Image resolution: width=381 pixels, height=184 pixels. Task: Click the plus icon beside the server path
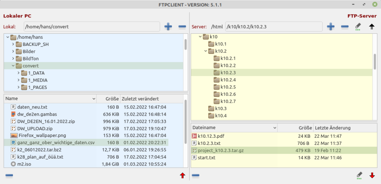(x=331, y=27)
